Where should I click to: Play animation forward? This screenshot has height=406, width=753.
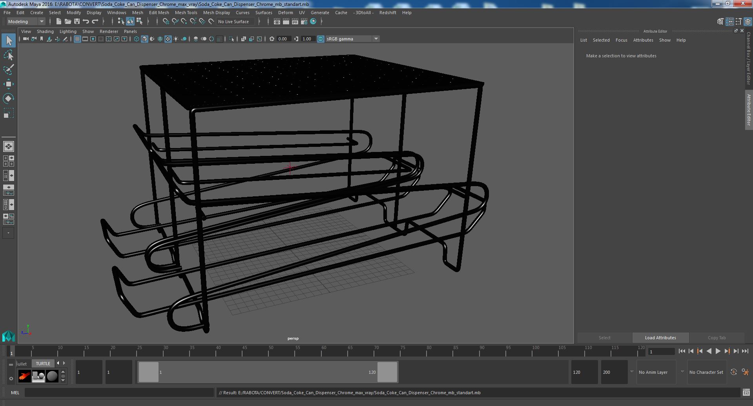(x=718, y=351)
